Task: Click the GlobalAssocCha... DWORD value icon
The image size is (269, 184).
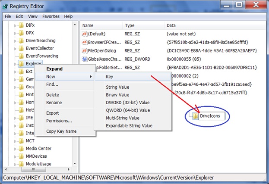Action: (85, 59)
